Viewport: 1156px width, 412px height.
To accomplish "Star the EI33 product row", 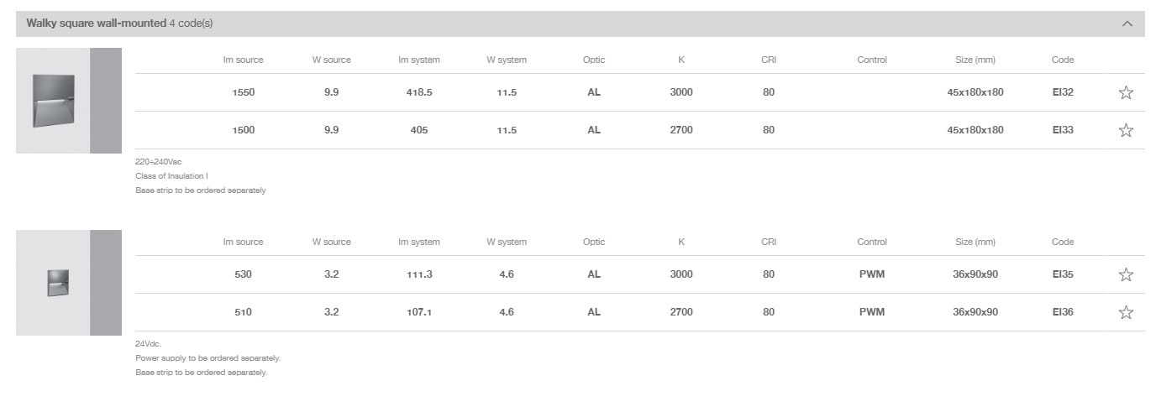I will [1126, 131].
